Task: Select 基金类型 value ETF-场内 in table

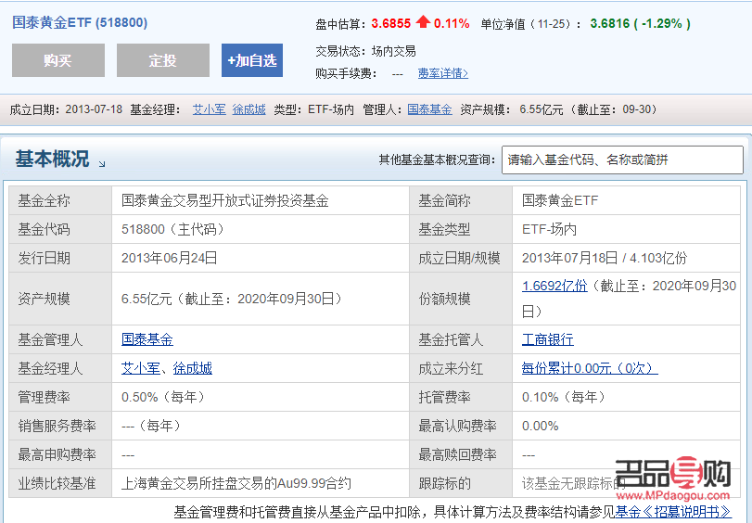Action: 549,229
